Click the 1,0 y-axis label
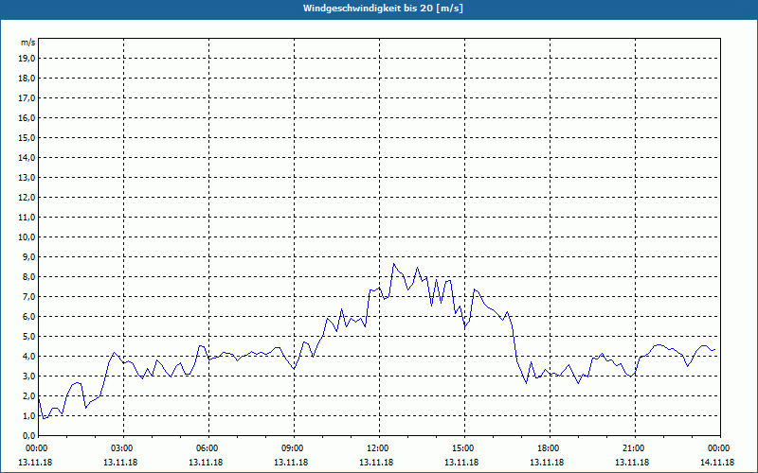This screenshot has height=473, width=758. (28, 415)
